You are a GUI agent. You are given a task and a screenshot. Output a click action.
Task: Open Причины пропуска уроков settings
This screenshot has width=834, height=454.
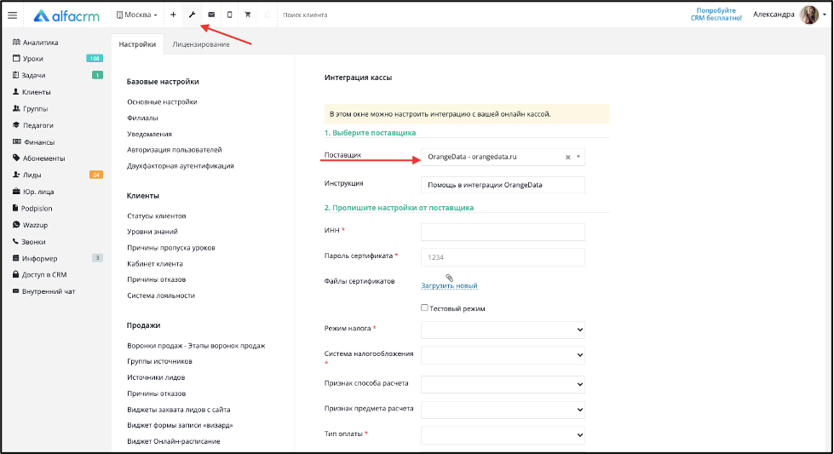tap(171, 248)
